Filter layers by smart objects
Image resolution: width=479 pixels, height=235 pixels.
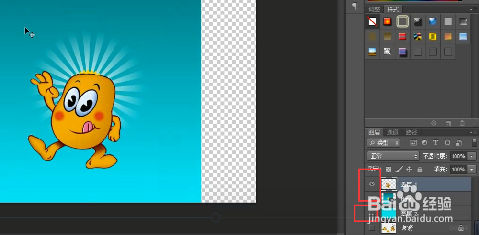point(458,143)
